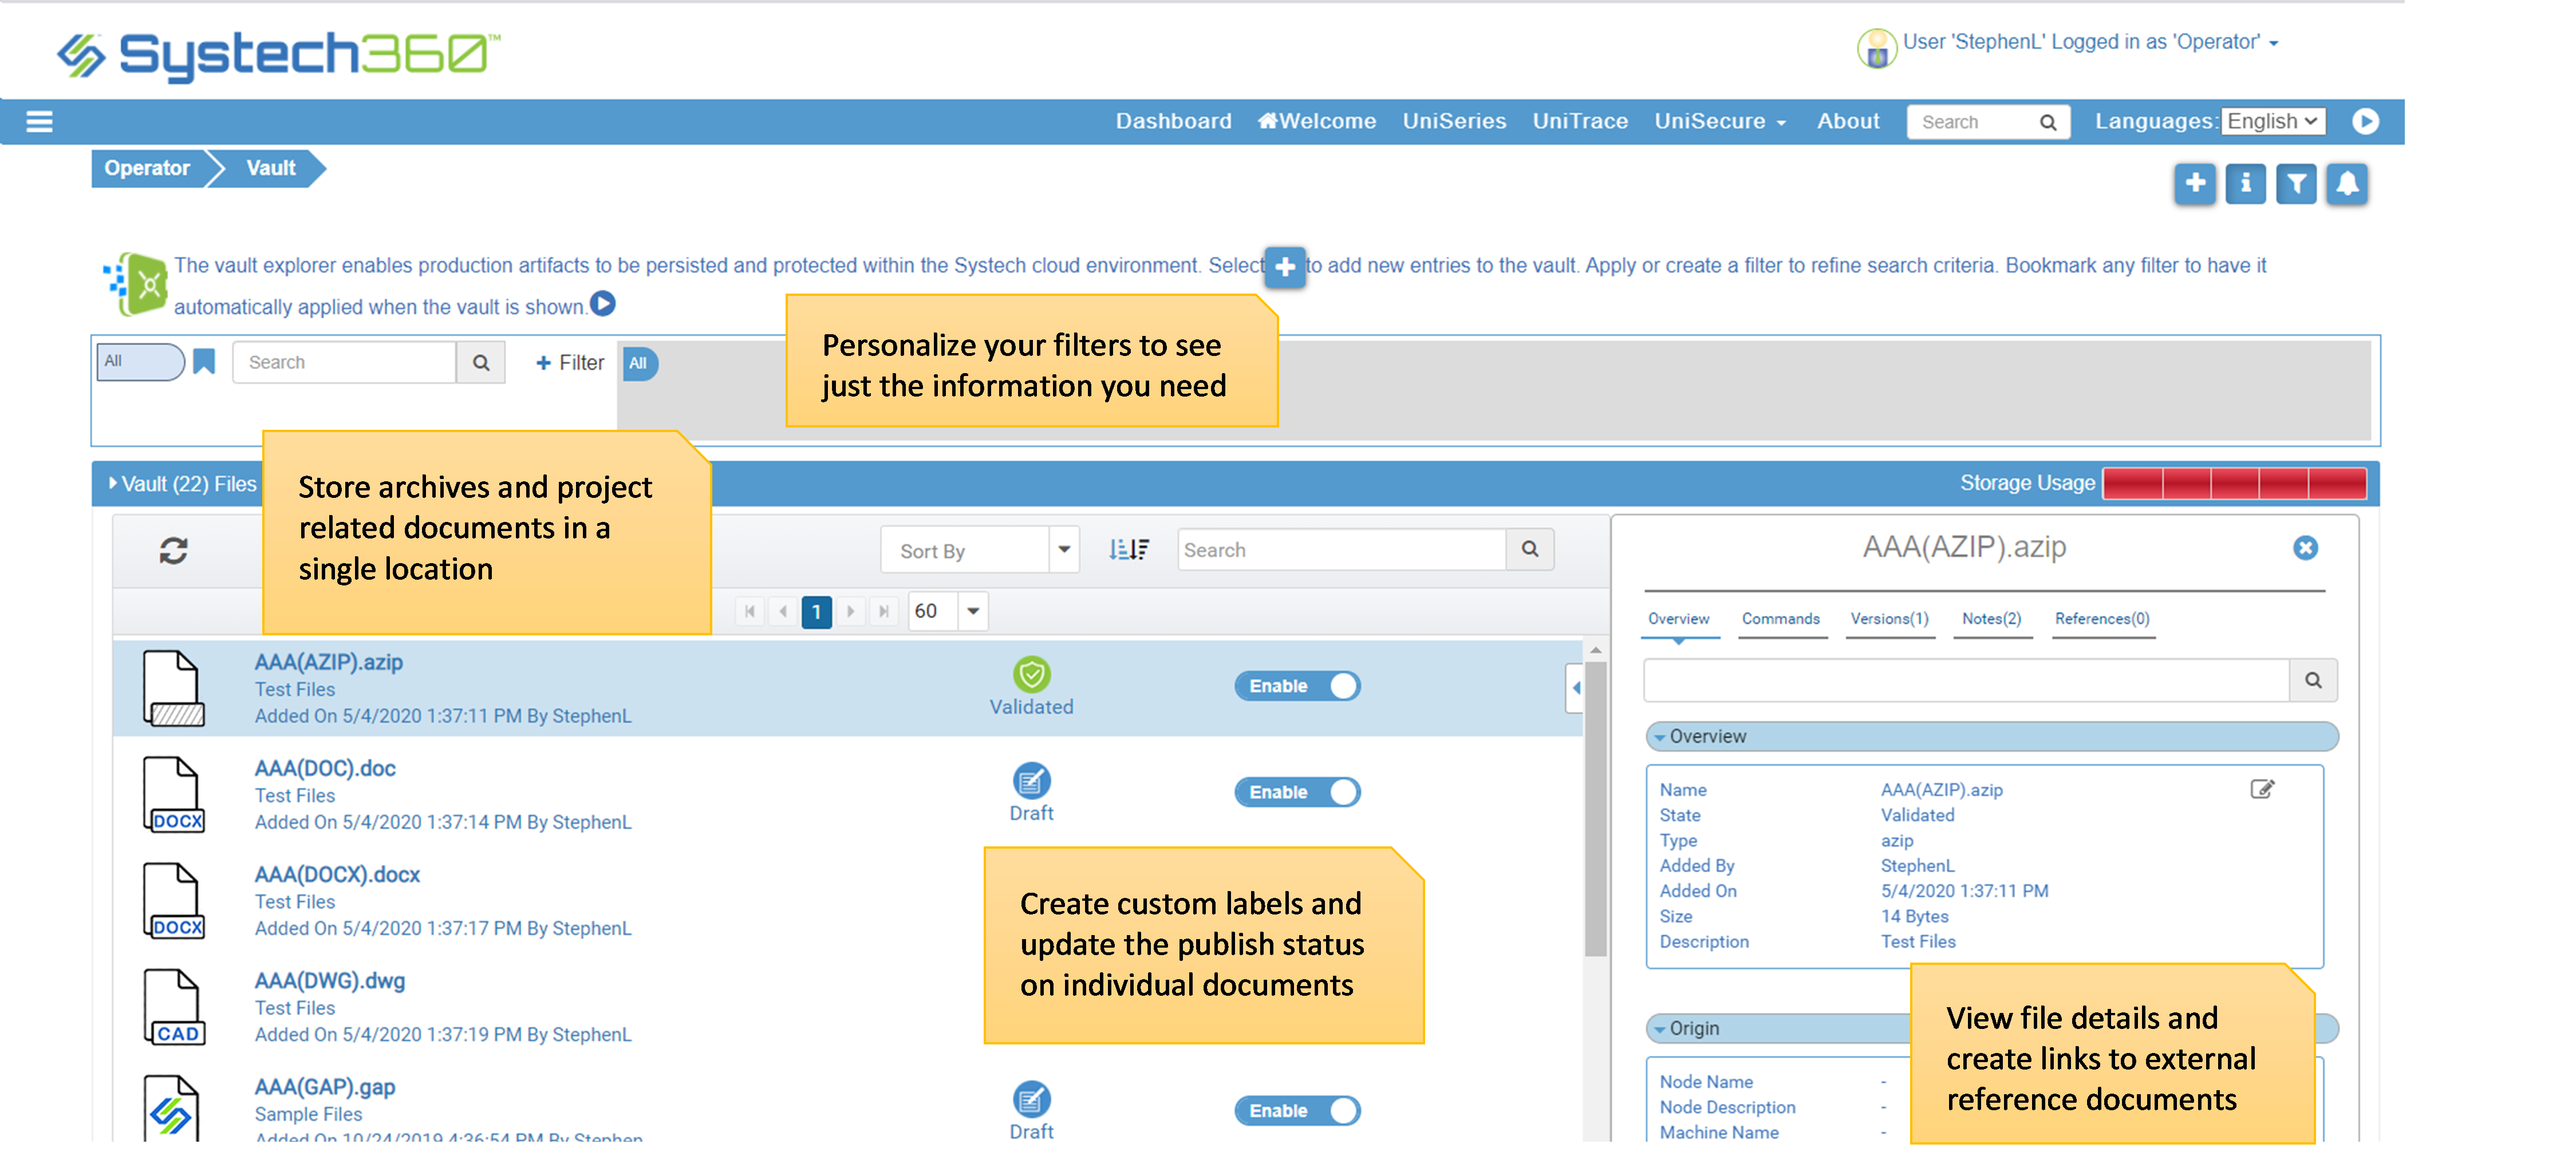
Task: Click the file list search field
Action: tap(1342, 549)
